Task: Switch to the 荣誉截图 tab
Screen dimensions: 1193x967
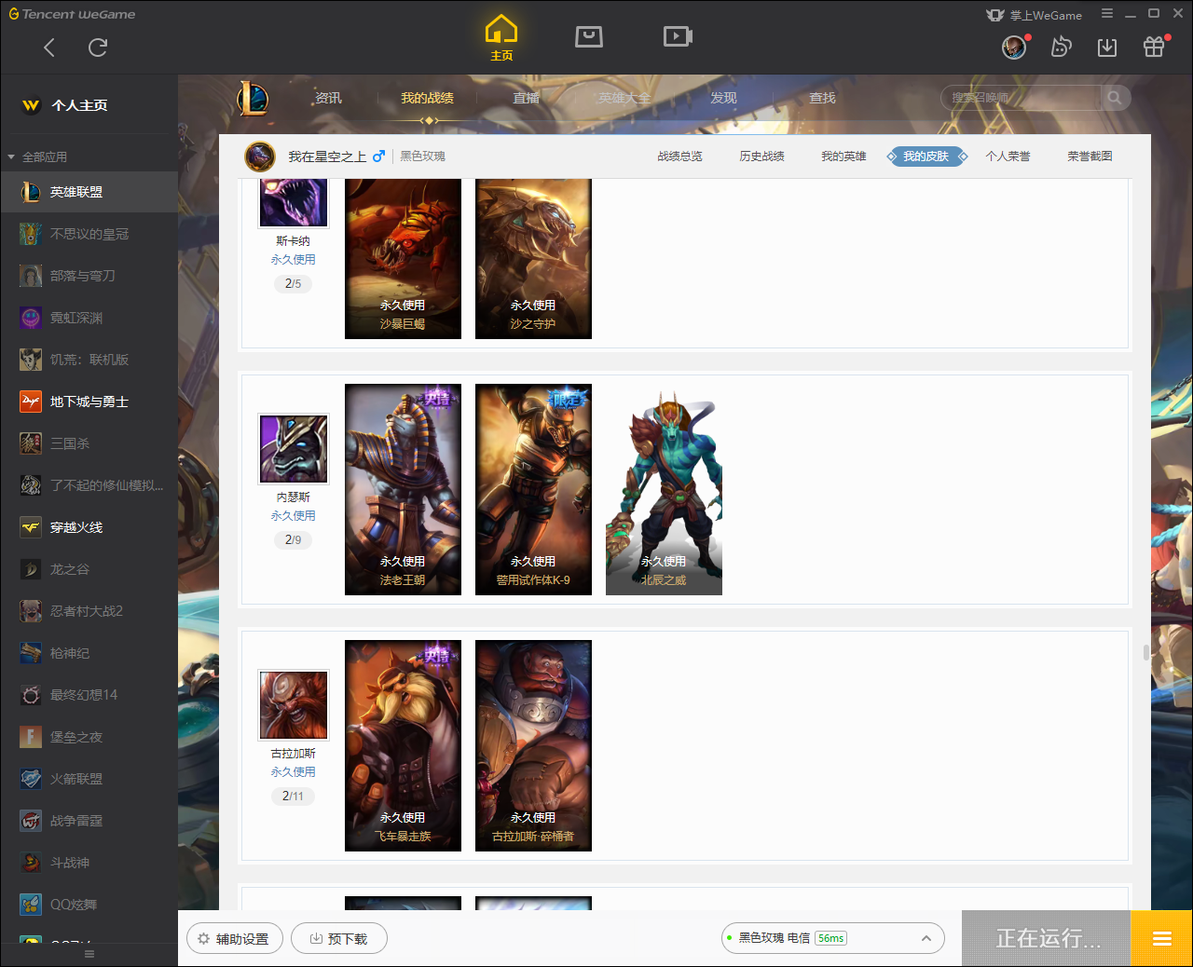Action: click(x=1090, y=157)
